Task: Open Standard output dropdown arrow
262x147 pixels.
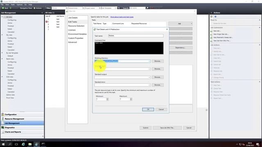Action: click(149, 77)
